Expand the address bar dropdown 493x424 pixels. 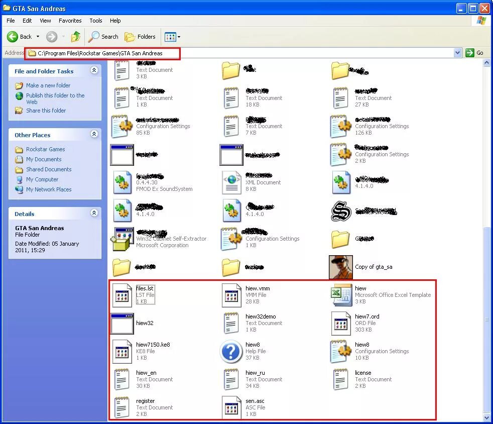(458, 53)
